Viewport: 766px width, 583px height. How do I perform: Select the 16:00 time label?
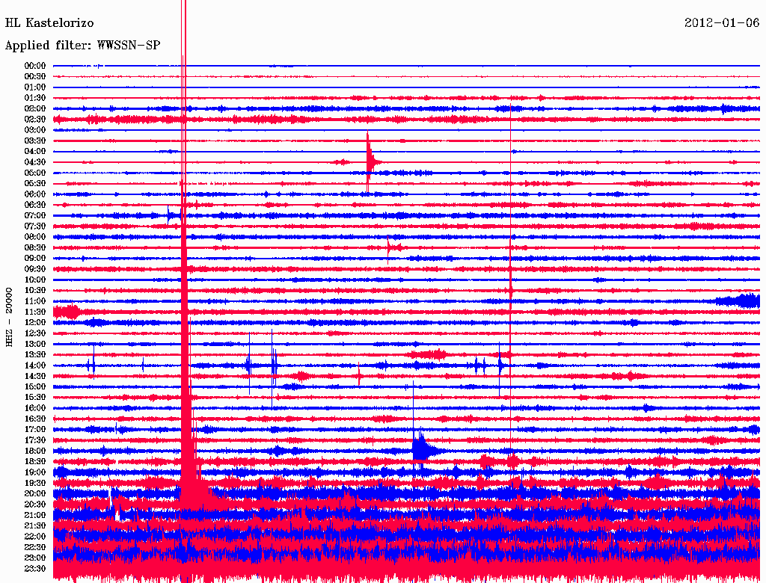click(x=35, y=408)
